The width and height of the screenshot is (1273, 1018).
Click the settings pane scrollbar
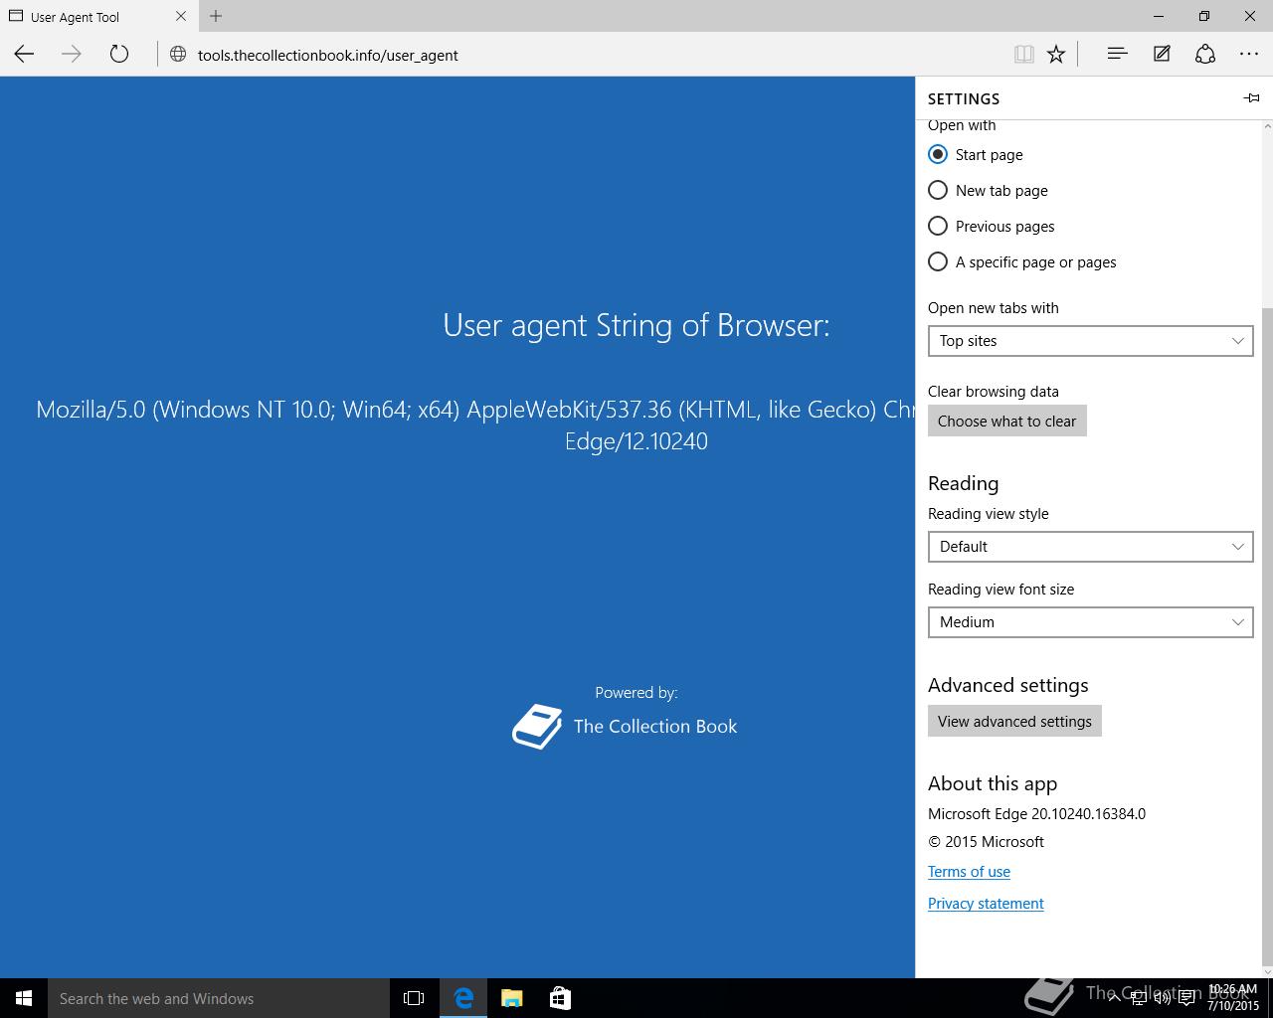click(x=1267, y=636)
